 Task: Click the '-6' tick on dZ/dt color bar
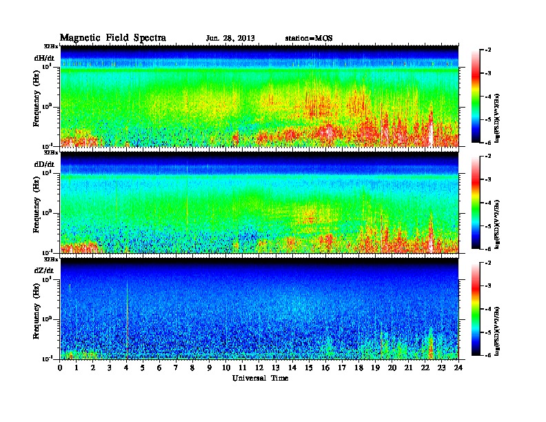pyautogui.click(x=489, y=355)
